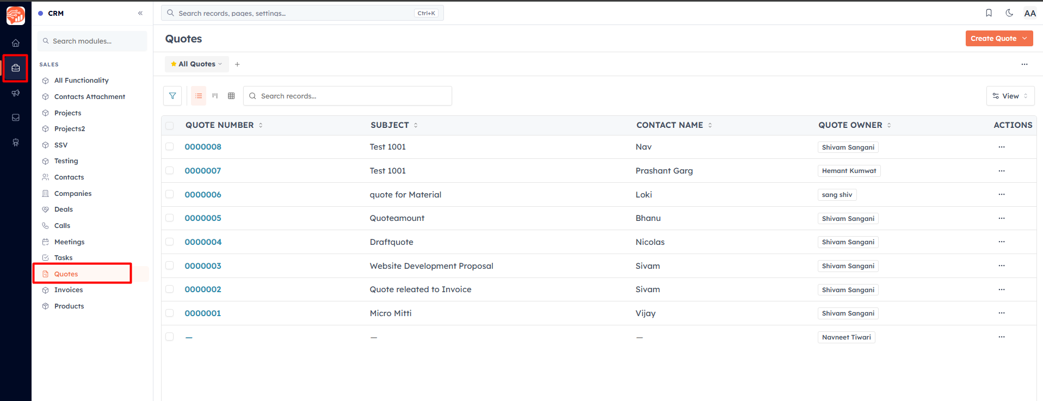Click the sang shiv owner tag

point(837,195)
